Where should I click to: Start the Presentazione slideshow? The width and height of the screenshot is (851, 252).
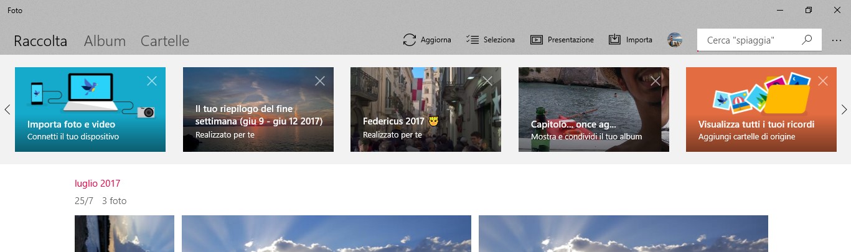pos(562,40)
